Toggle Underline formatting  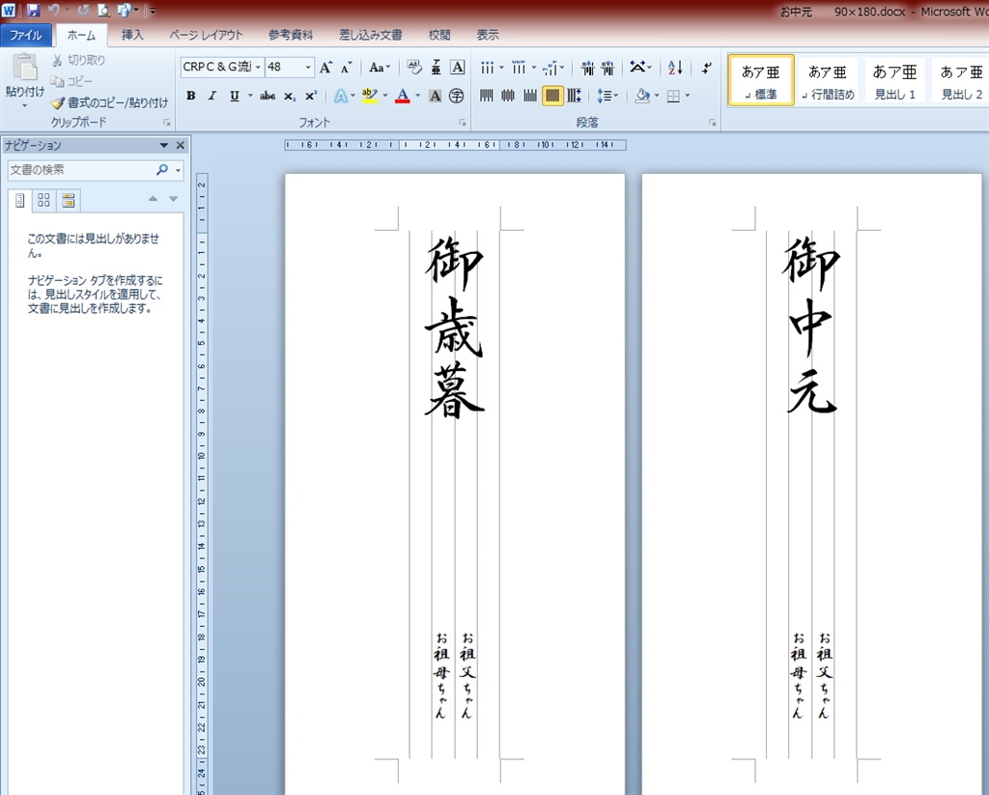coord(235,96)
